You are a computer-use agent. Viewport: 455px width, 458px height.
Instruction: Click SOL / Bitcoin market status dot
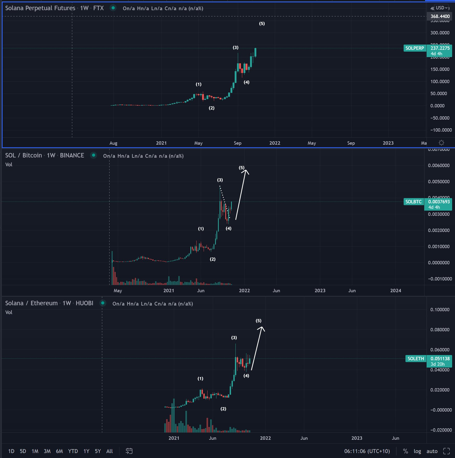click(93, 155)
